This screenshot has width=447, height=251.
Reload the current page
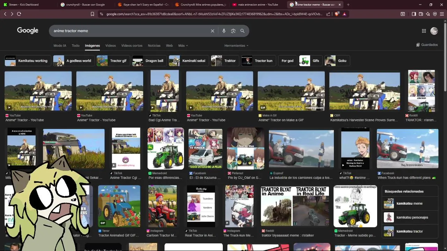(x=19, y=14)
